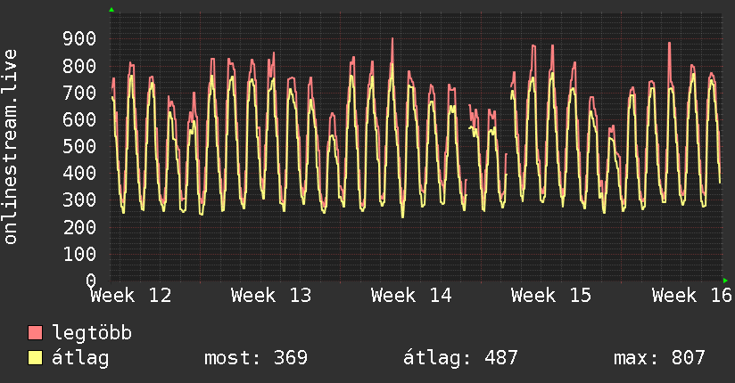Click the yellow átlag legend swatch
Viewport: 735px width, 383px height.
[35, 357]
